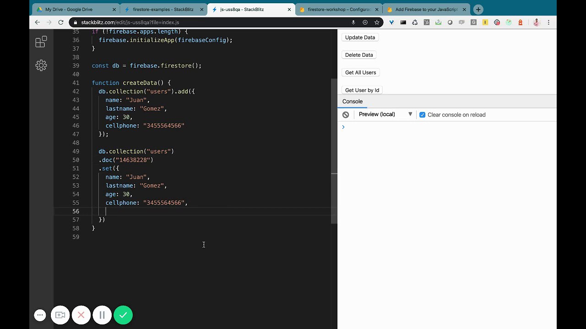Image resolution: width=586 pixels, height=329 pixels.
Task: Click the "14638228" doc id string
Action: (x=133, y=160)
